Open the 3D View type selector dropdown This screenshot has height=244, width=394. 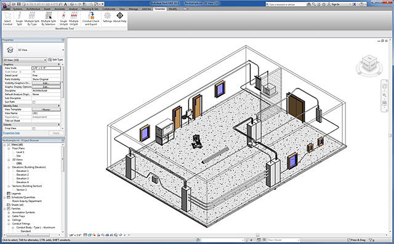pyautogui.click(x=25, y=60)
